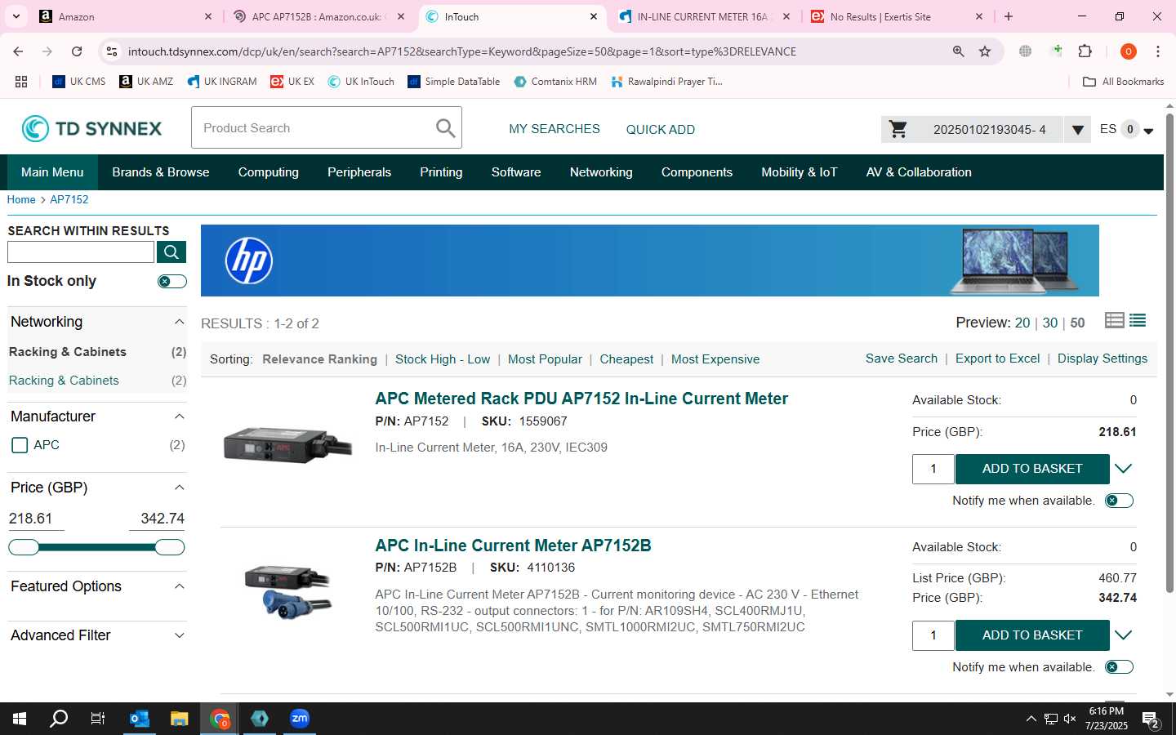
Task: Open Outlook from the taskbar
Action: coord(140,719)
